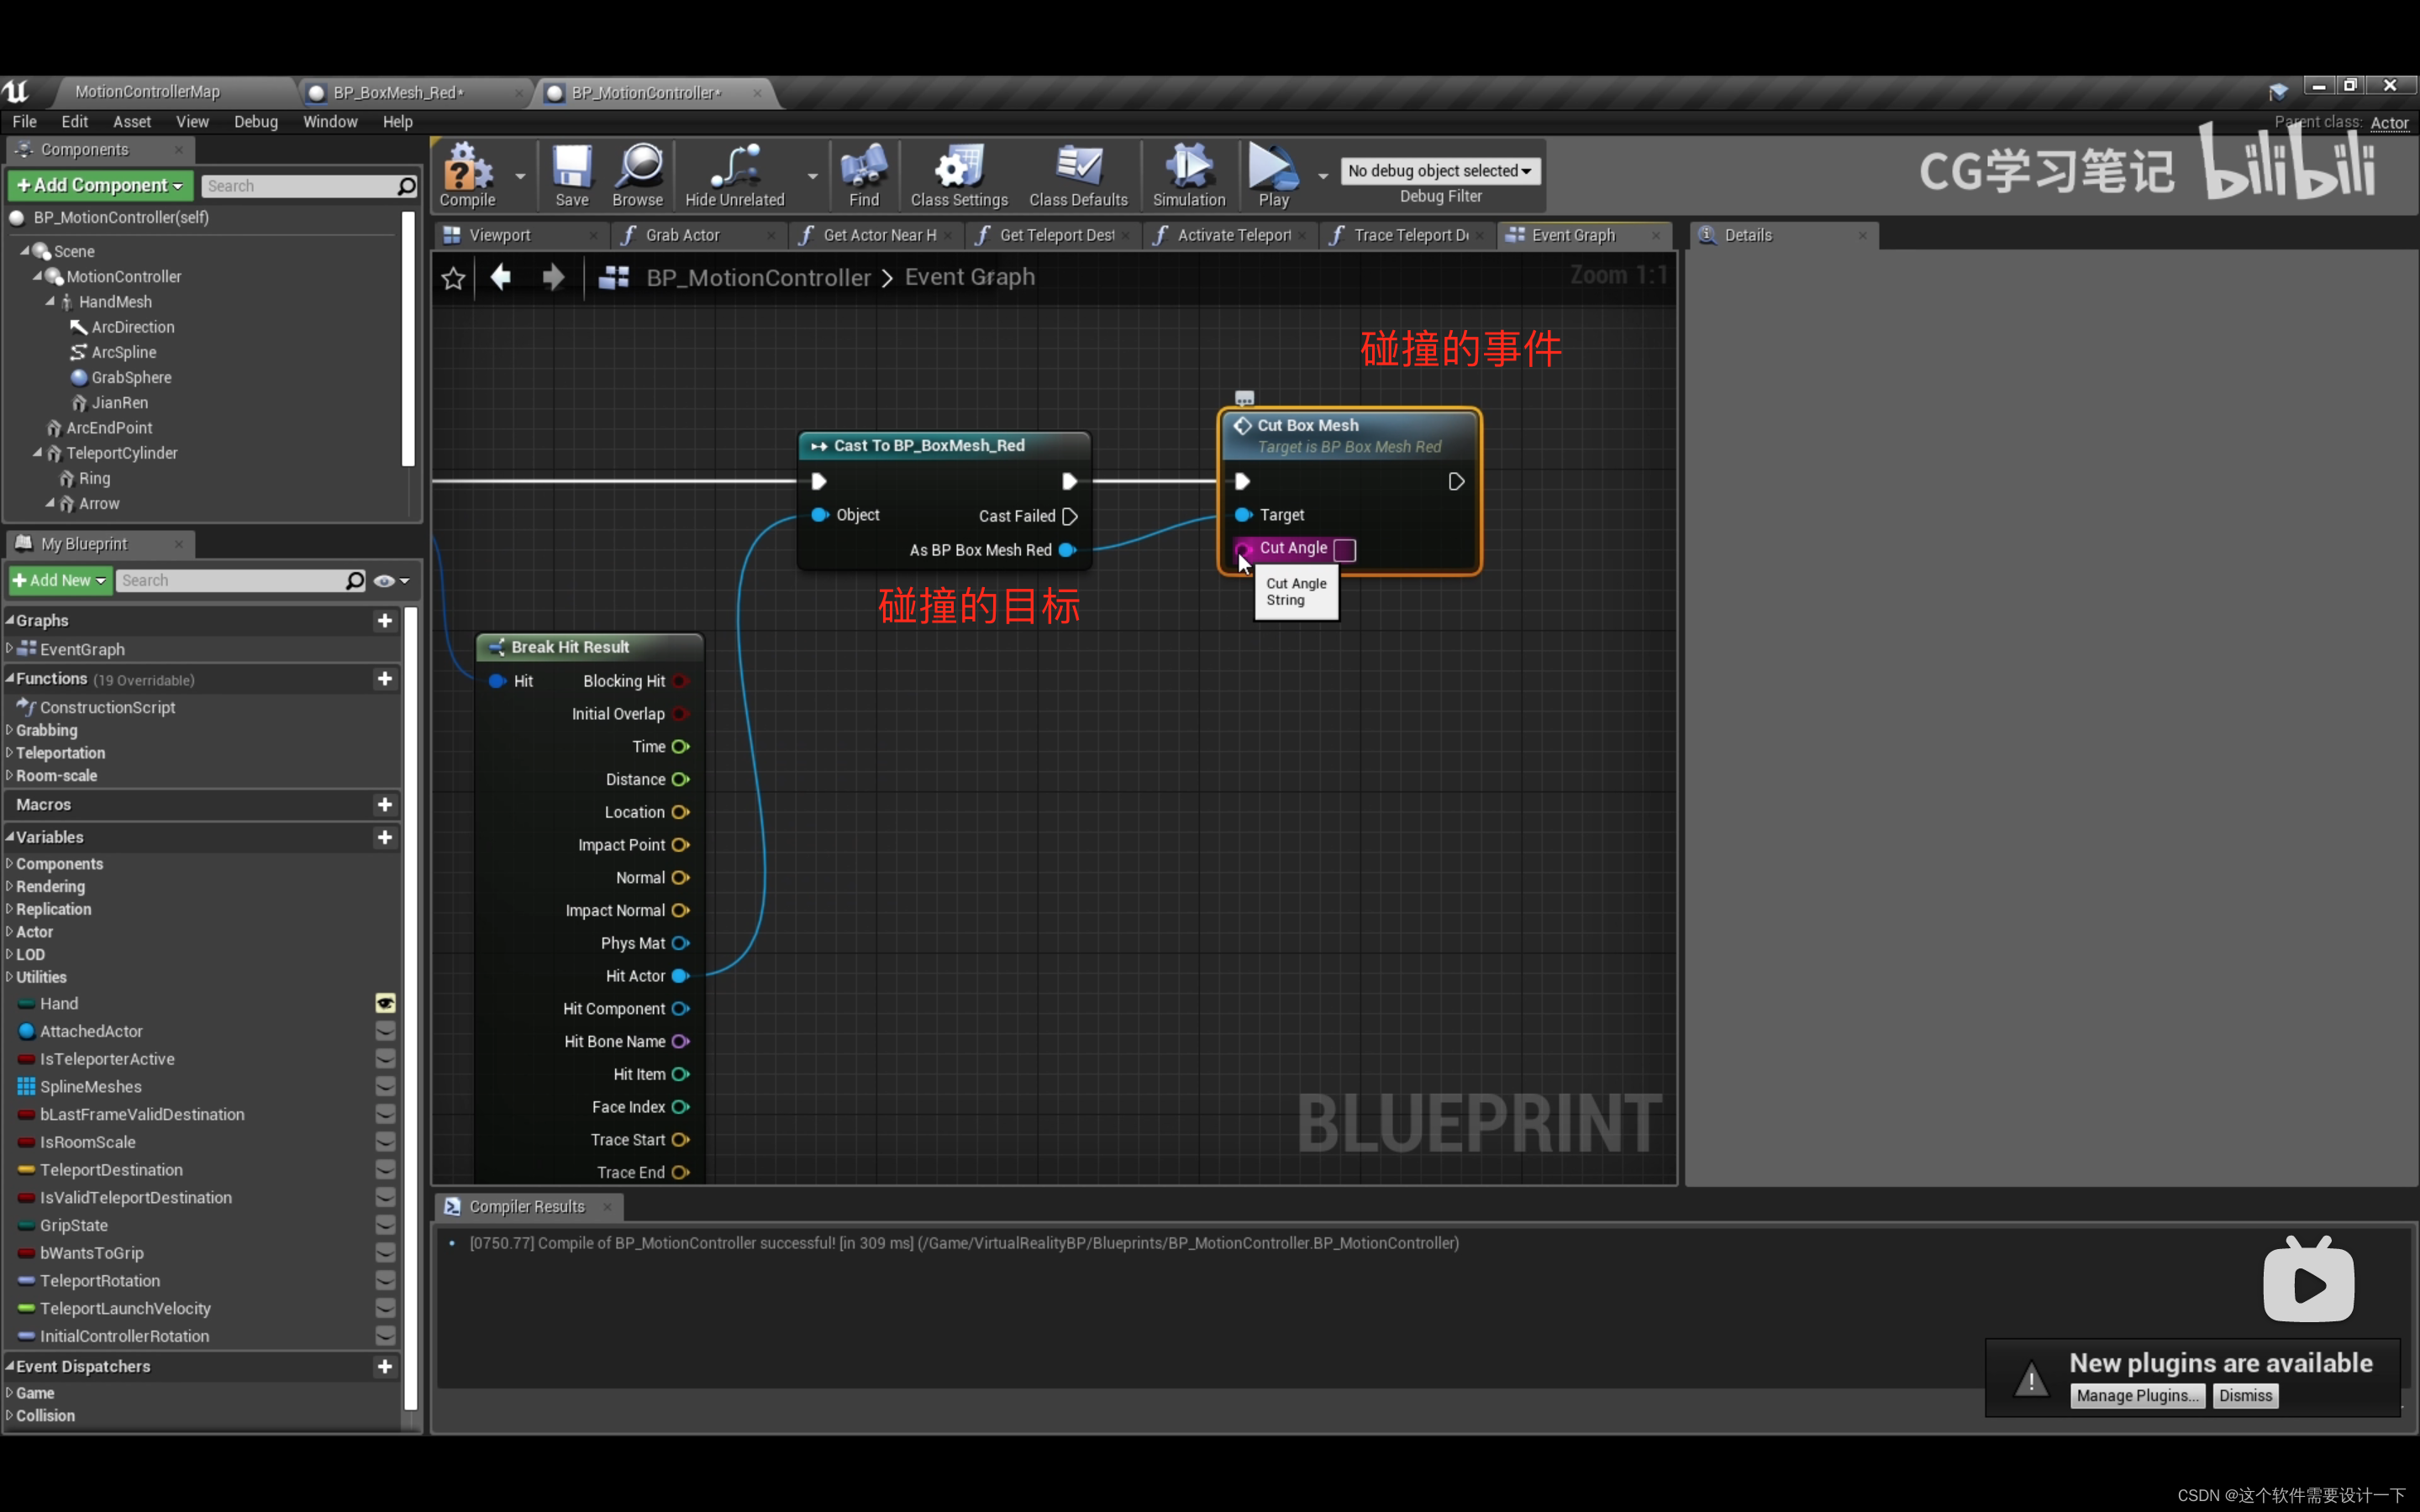Screen dimensions: 2420x1512
Task: Toggle visibility eye for the SplineMeshes variable
Action: [x=385, y=1086]
